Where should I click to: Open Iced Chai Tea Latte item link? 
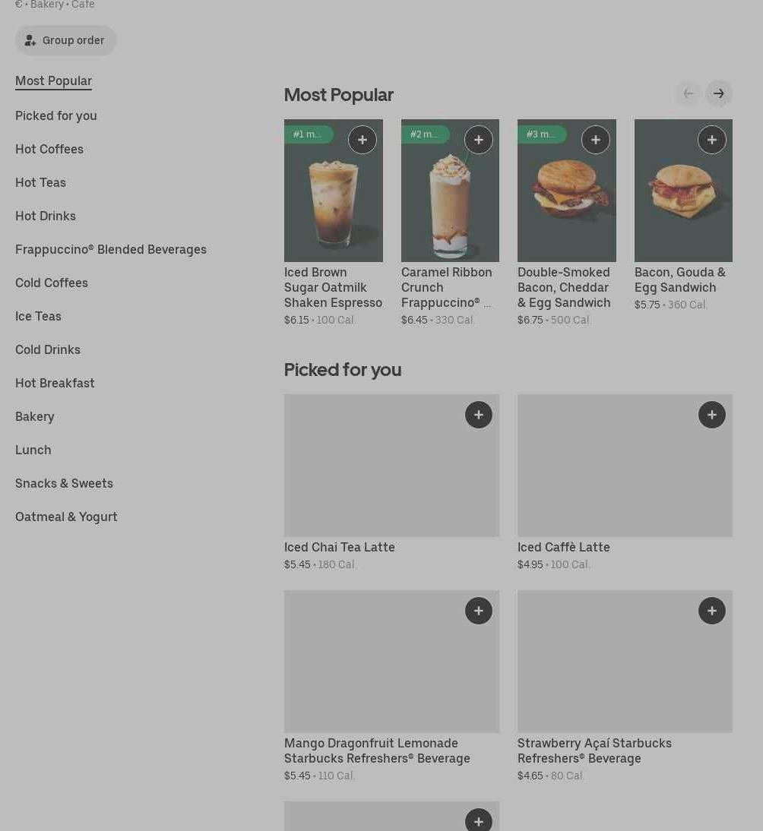(340, 547)
